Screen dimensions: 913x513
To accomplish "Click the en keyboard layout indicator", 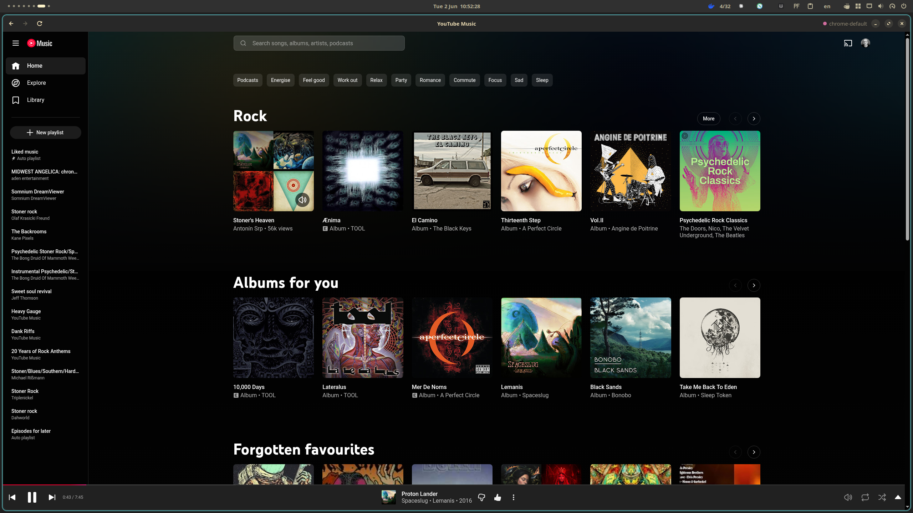I will (827, 6).
